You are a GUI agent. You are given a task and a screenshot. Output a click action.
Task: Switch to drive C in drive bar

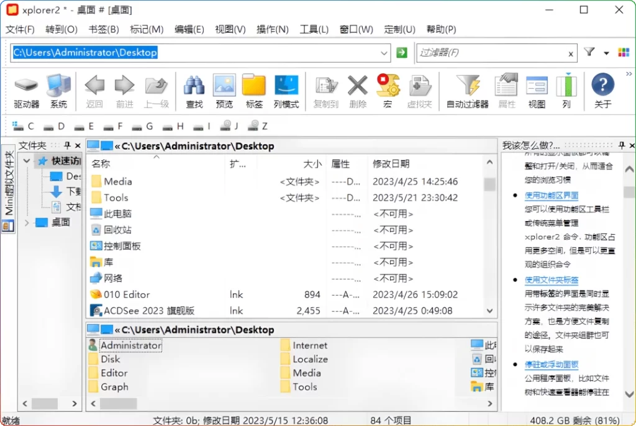23,126
